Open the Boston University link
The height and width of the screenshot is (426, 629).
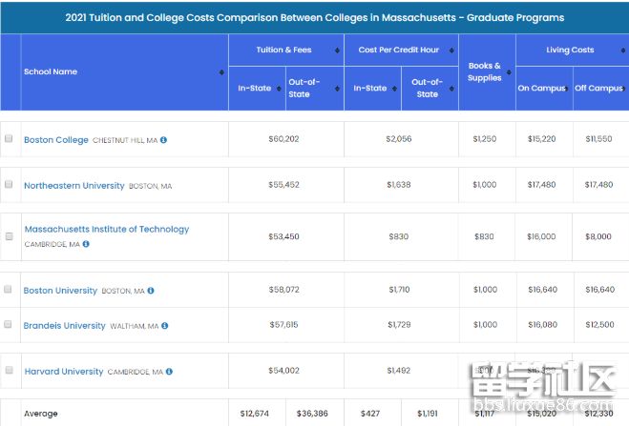click(x=60, y=291)
